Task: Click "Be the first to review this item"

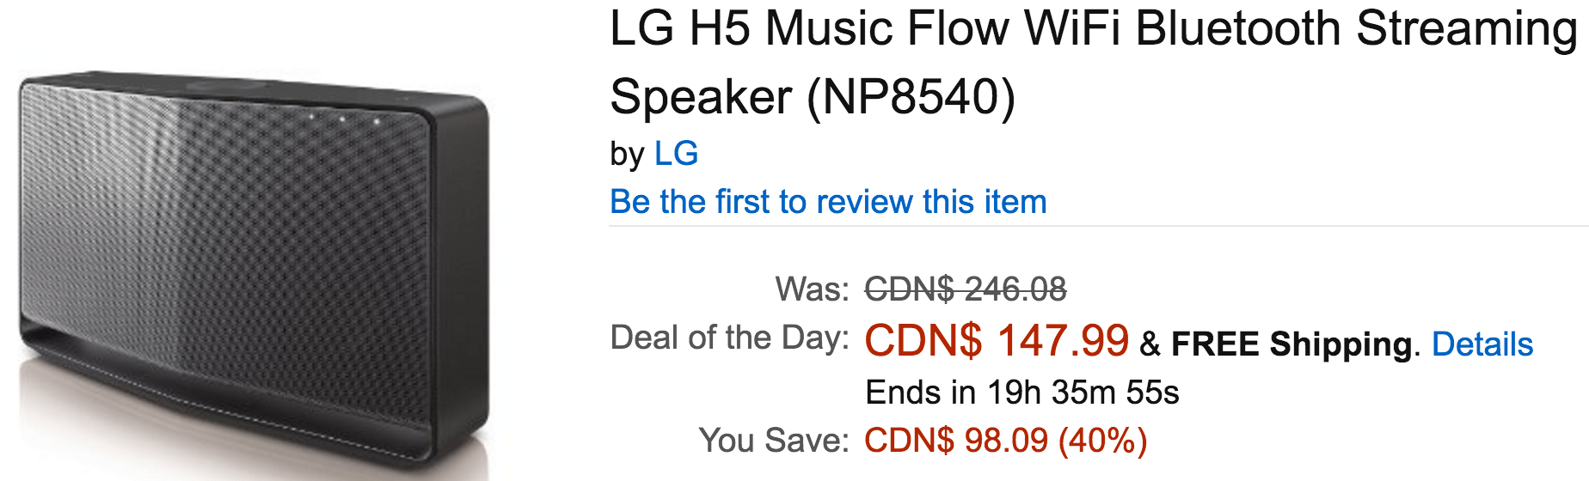Action: [x=828, y=202]
